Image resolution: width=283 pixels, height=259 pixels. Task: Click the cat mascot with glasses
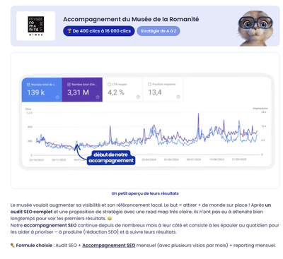pyautogui.click(x=256, y=28)
